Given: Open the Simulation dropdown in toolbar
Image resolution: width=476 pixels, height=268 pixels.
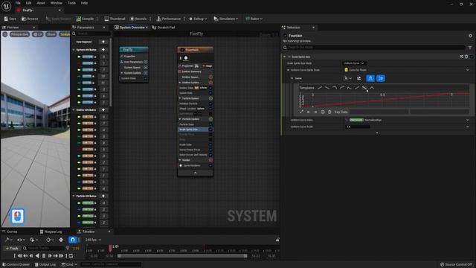Looking at the screenshot, I should click(x=226, y=19).
